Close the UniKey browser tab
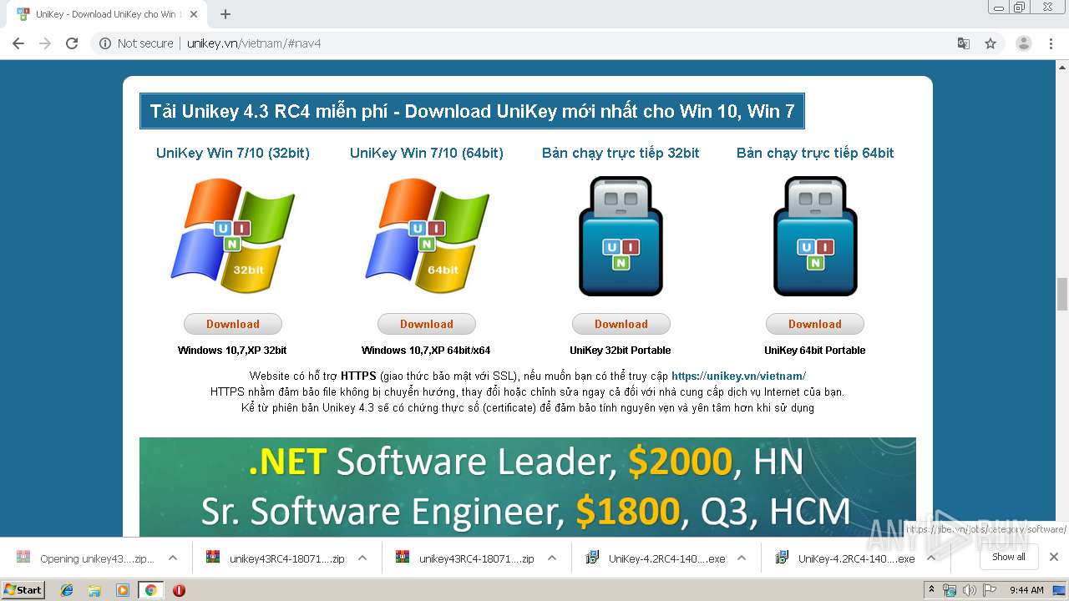The height and width of the screenshot is (601, 1069). click(x=195, y=14)
